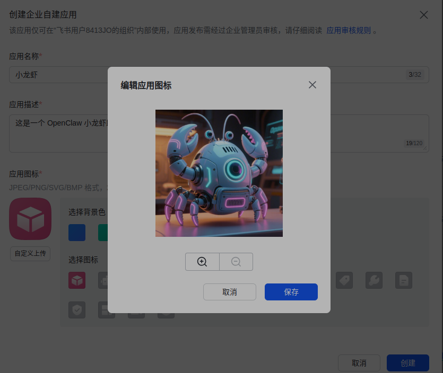This screenshot has width=443, height=373.
Task: Zoom in on the icon image
Action: [202, 262]
